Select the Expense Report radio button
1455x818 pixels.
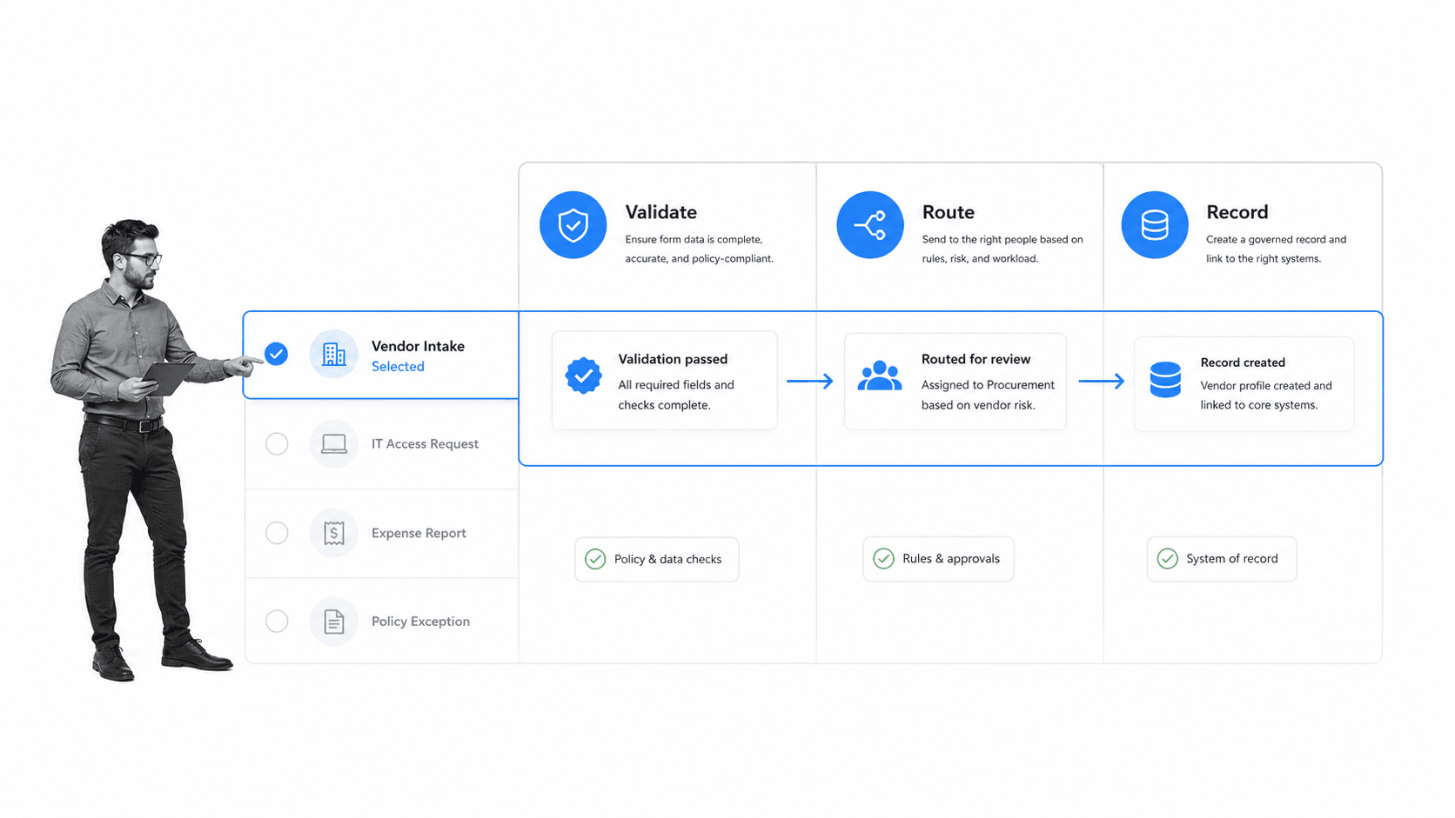click(277, 533)
